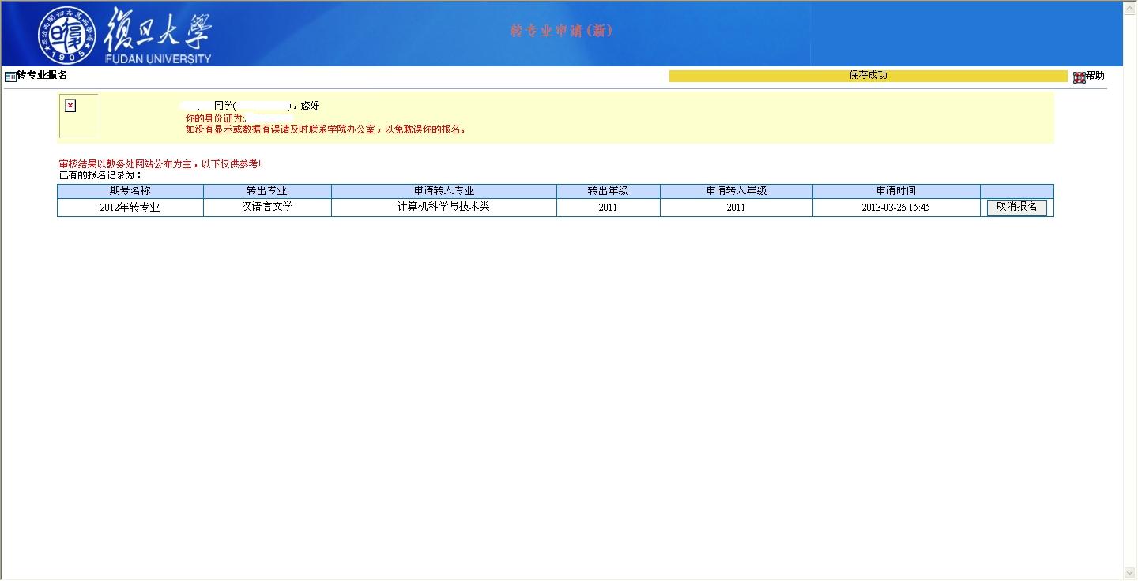The image size is (1138, 581).
Task: Click the 转出专业 column header
Action: [x=266, y=191]
